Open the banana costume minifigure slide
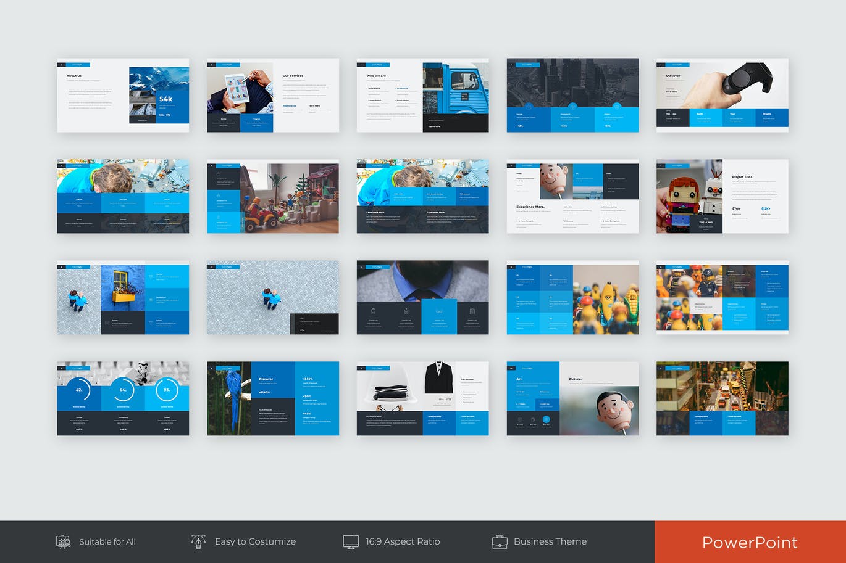846x563 pixels. click(572, 297)
